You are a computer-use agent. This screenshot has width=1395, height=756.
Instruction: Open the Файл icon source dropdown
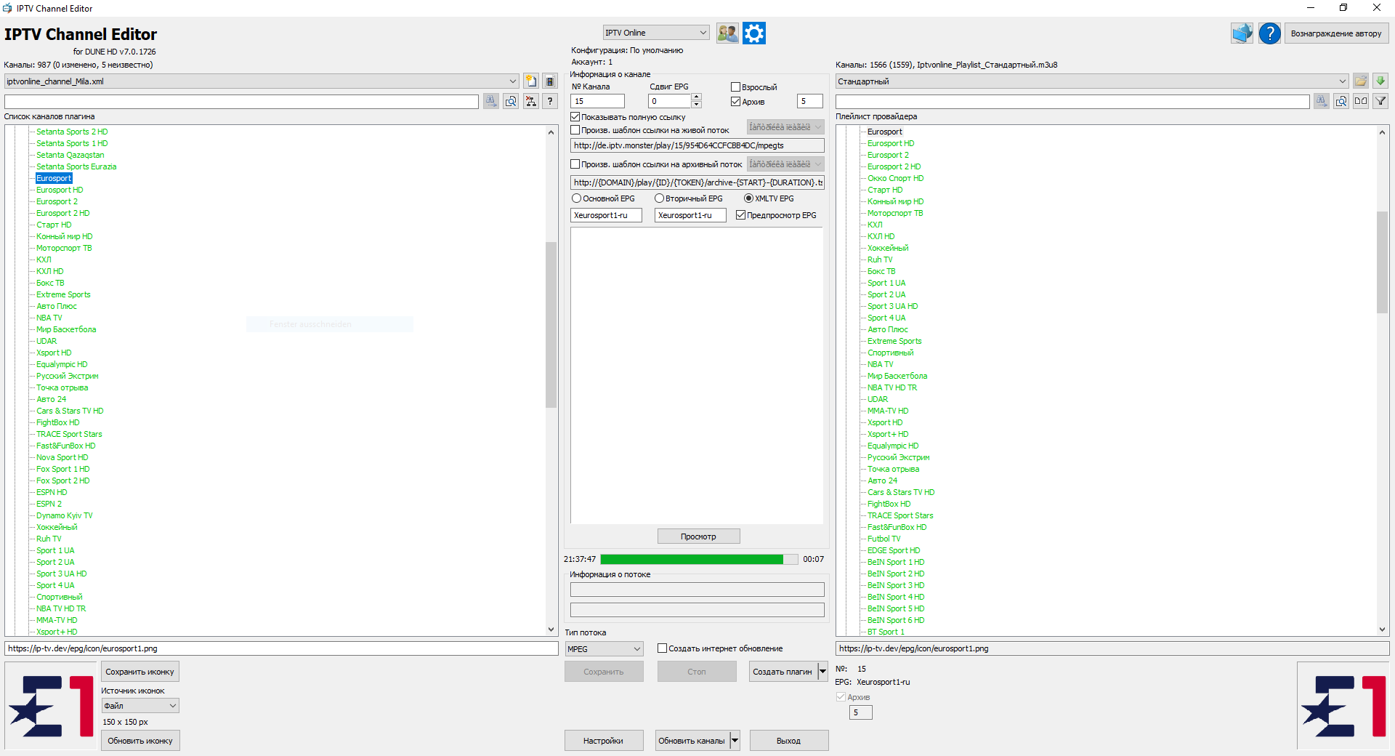[140, 706]
